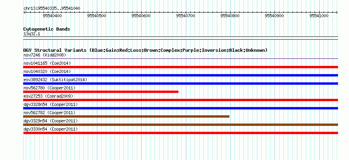
Task: Open the dgv3330n54 (Cooper2011) label
Action: click(51, 129)
